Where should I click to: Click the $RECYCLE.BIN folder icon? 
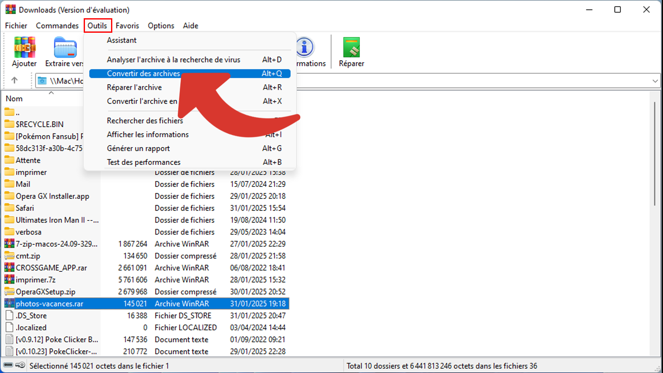point(9,124)
